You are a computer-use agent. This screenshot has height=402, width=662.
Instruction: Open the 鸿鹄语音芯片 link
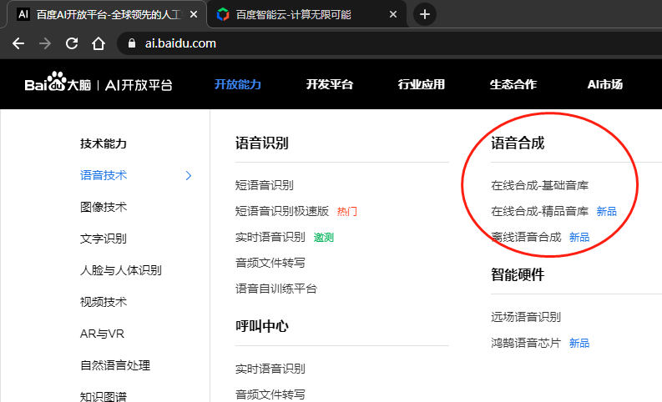point(526,343)
